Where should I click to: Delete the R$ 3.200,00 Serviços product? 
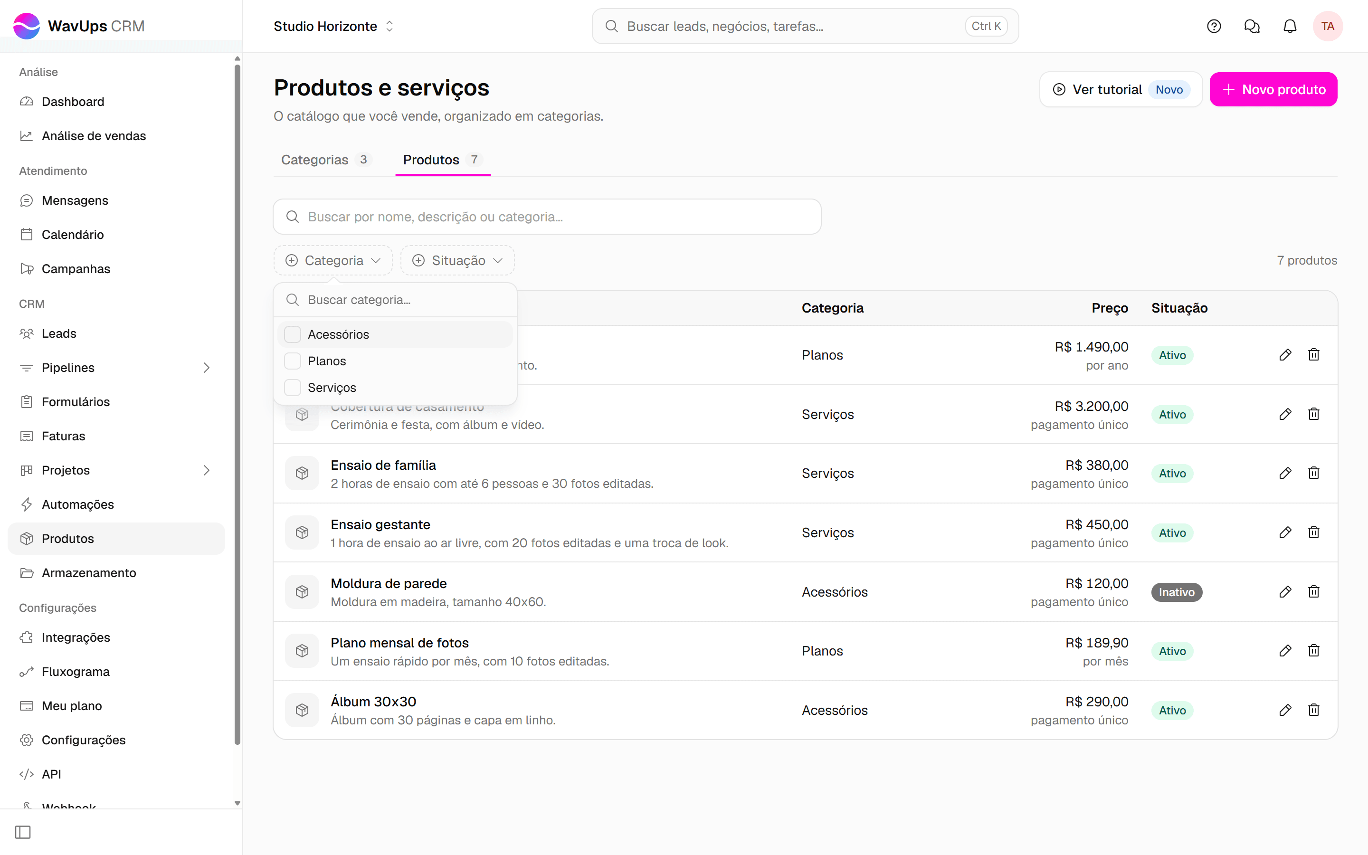pos(1314,414)
